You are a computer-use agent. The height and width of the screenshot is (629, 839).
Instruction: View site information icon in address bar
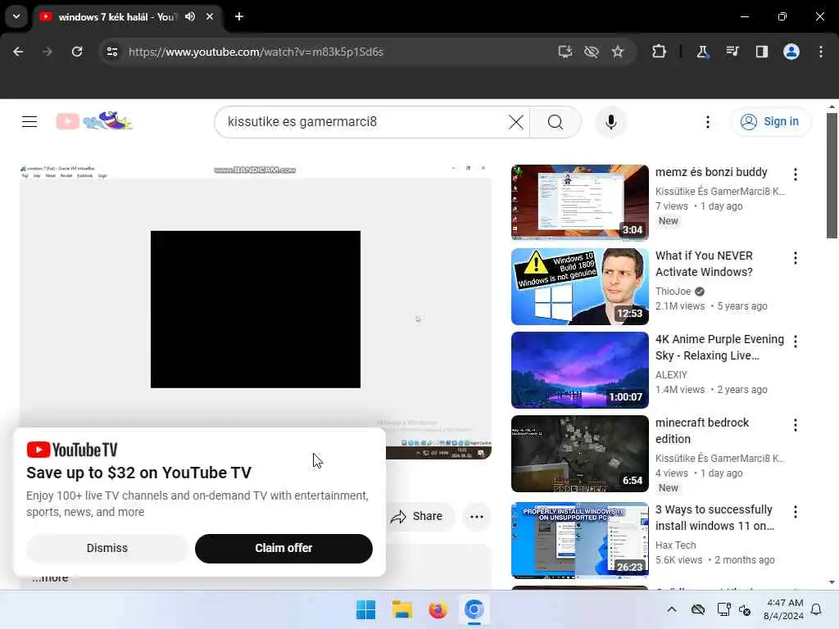[112, 52]
